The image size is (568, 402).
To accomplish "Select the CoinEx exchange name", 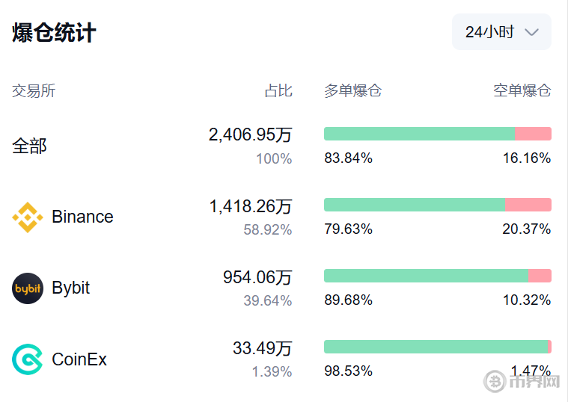I will click(x=79, y=359).
